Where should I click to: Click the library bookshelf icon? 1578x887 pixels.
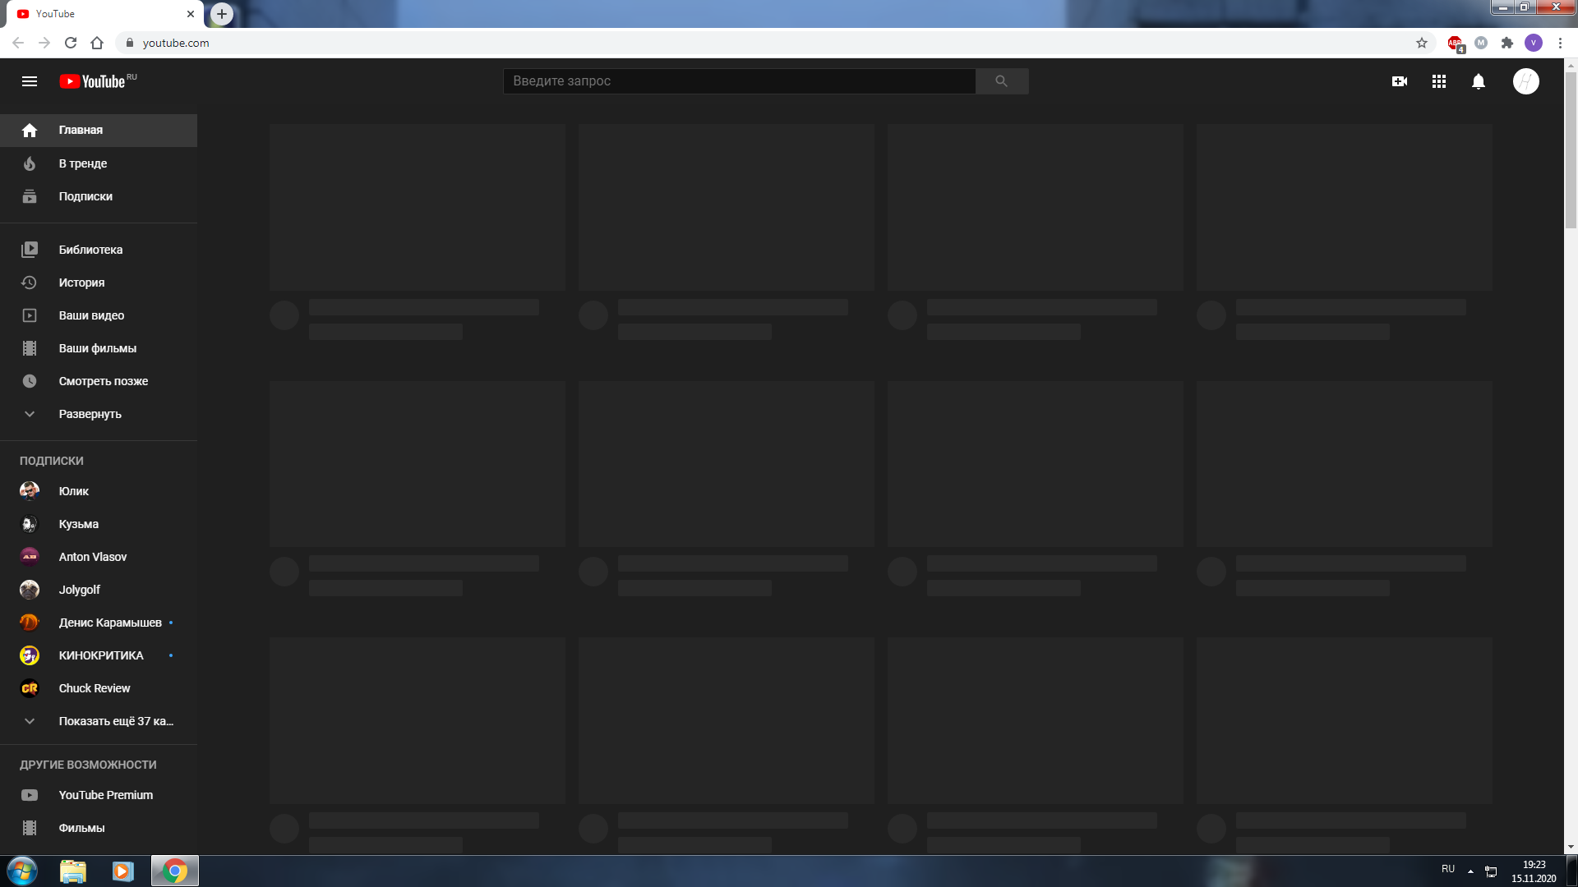(x=30, y=249)
